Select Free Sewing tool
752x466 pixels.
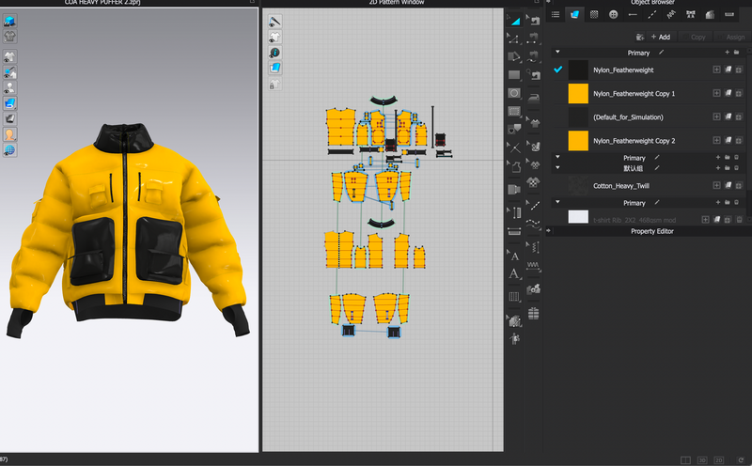tap(533, 56)
